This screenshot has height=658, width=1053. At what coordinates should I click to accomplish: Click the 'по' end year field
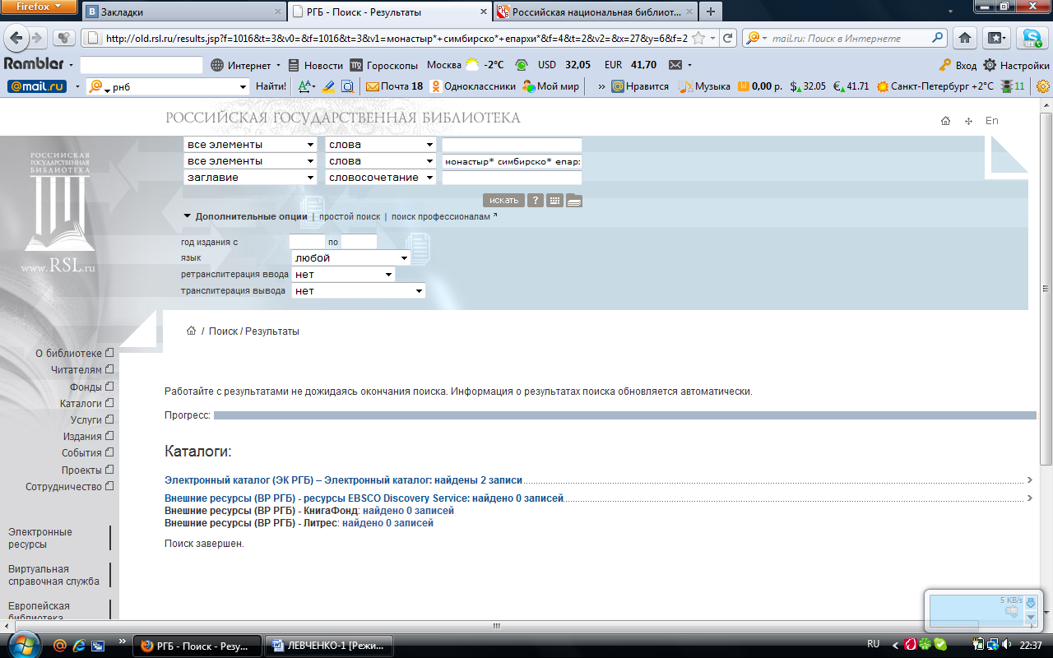pyautogui.click(x=359, y=242)
